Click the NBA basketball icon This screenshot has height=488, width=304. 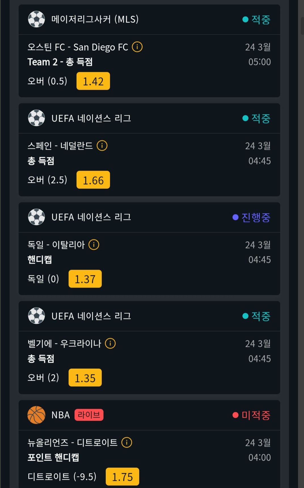click(37, 415)
